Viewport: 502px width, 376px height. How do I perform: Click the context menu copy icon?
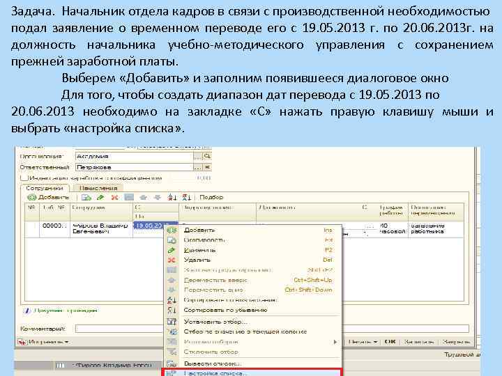coord(172,240)
